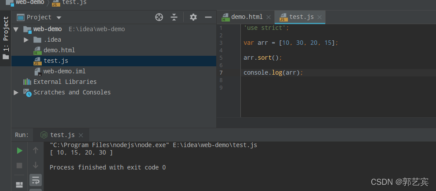The width and height of the screenshot is (436, 191).
Task: Expand Scratches and Consoles node
Action: click(x=16, y=93)
